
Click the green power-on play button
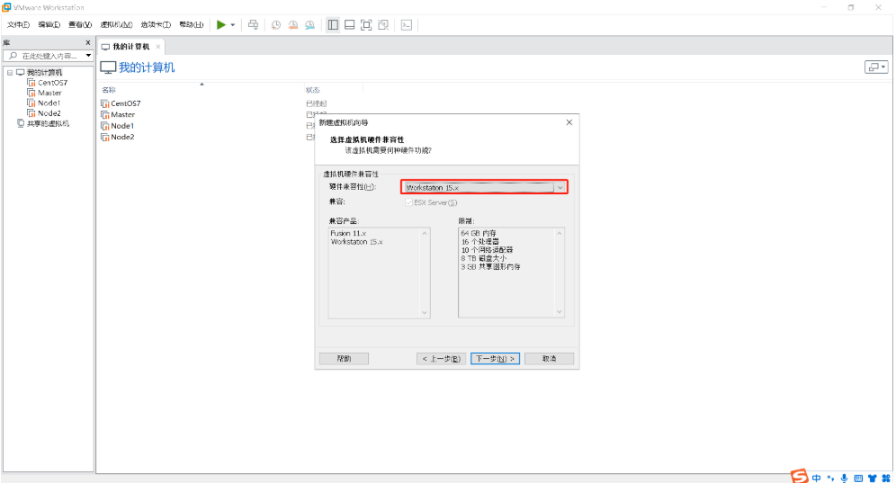click(221, 24)
